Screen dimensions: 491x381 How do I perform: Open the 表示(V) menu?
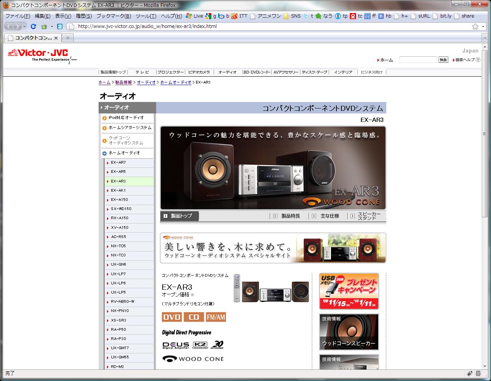coord(63,16)
